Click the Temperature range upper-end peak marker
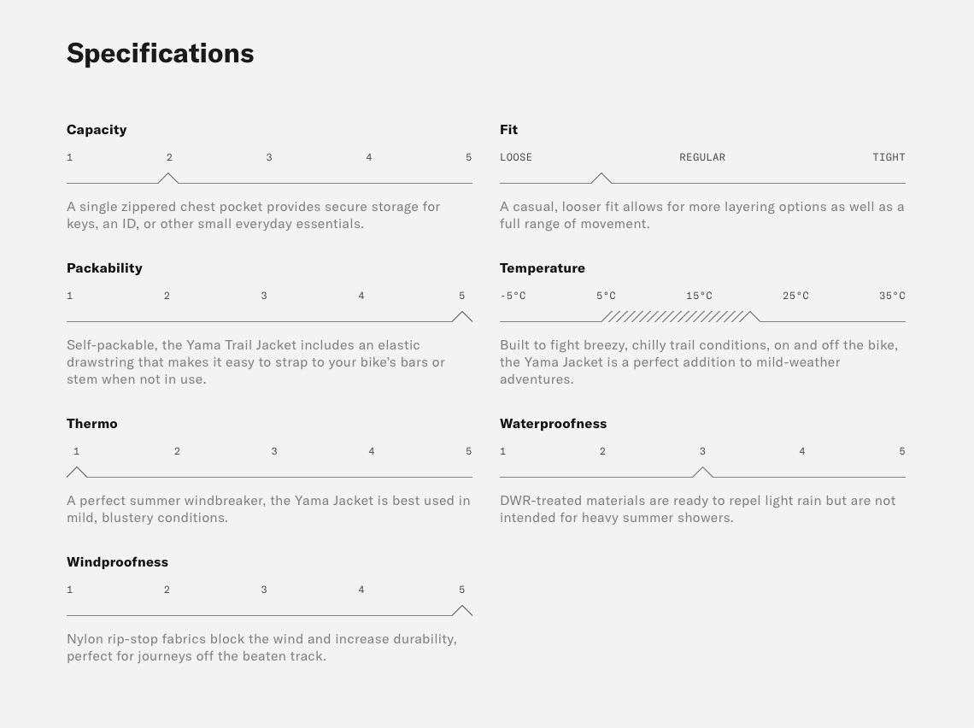Screen dimensions: 974x728 [x=750, y=316]
